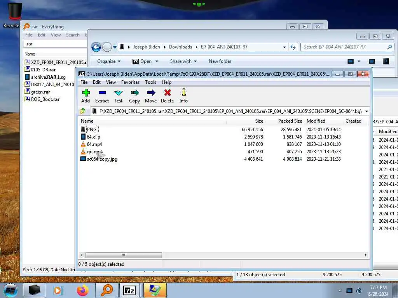
Task: Click Joseph Biden in Explorer breadcrumb
Action: 147,47
